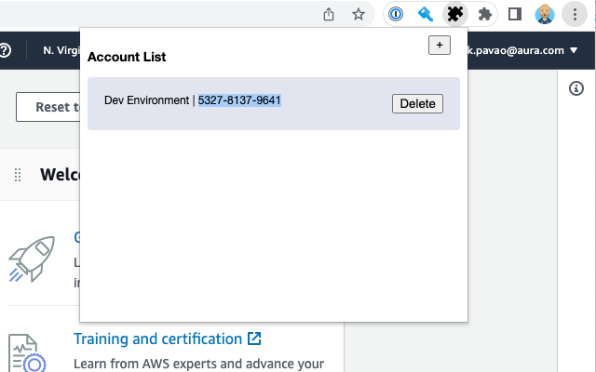Screen dimensions: 596x372
Task: Click the Account List heading
Action: coord(127,57)
